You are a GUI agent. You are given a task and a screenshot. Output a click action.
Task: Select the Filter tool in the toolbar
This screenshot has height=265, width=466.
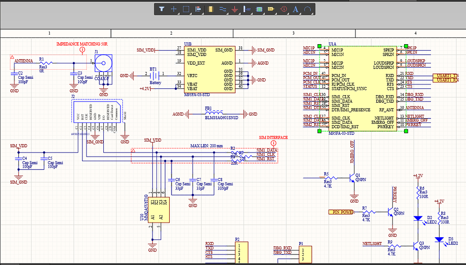(x=162, y=9)
